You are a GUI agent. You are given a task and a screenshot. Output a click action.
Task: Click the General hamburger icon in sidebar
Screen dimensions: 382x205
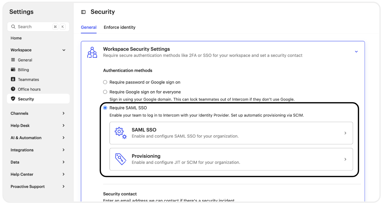[13, 60]
